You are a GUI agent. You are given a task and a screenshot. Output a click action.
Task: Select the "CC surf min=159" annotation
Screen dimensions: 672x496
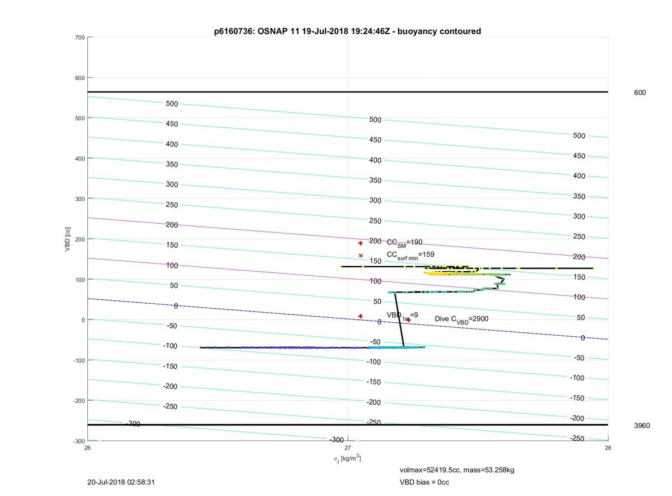pos(410,255)
